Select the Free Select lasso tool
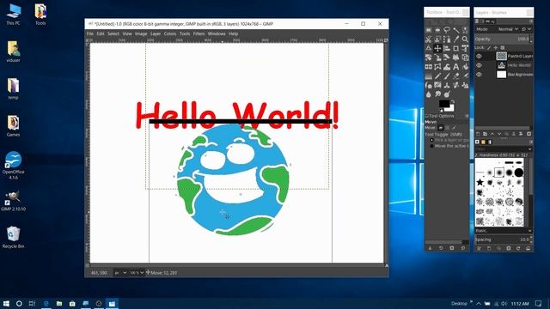The image size is (550, 309). 447,30
